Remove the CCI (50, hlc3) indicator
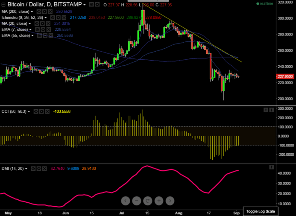 point(47,111)
